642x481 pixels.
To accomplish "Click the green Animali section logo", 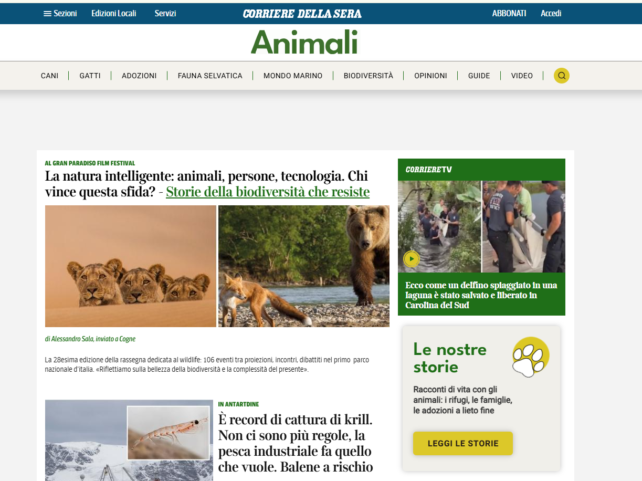I will coord(304,43).
